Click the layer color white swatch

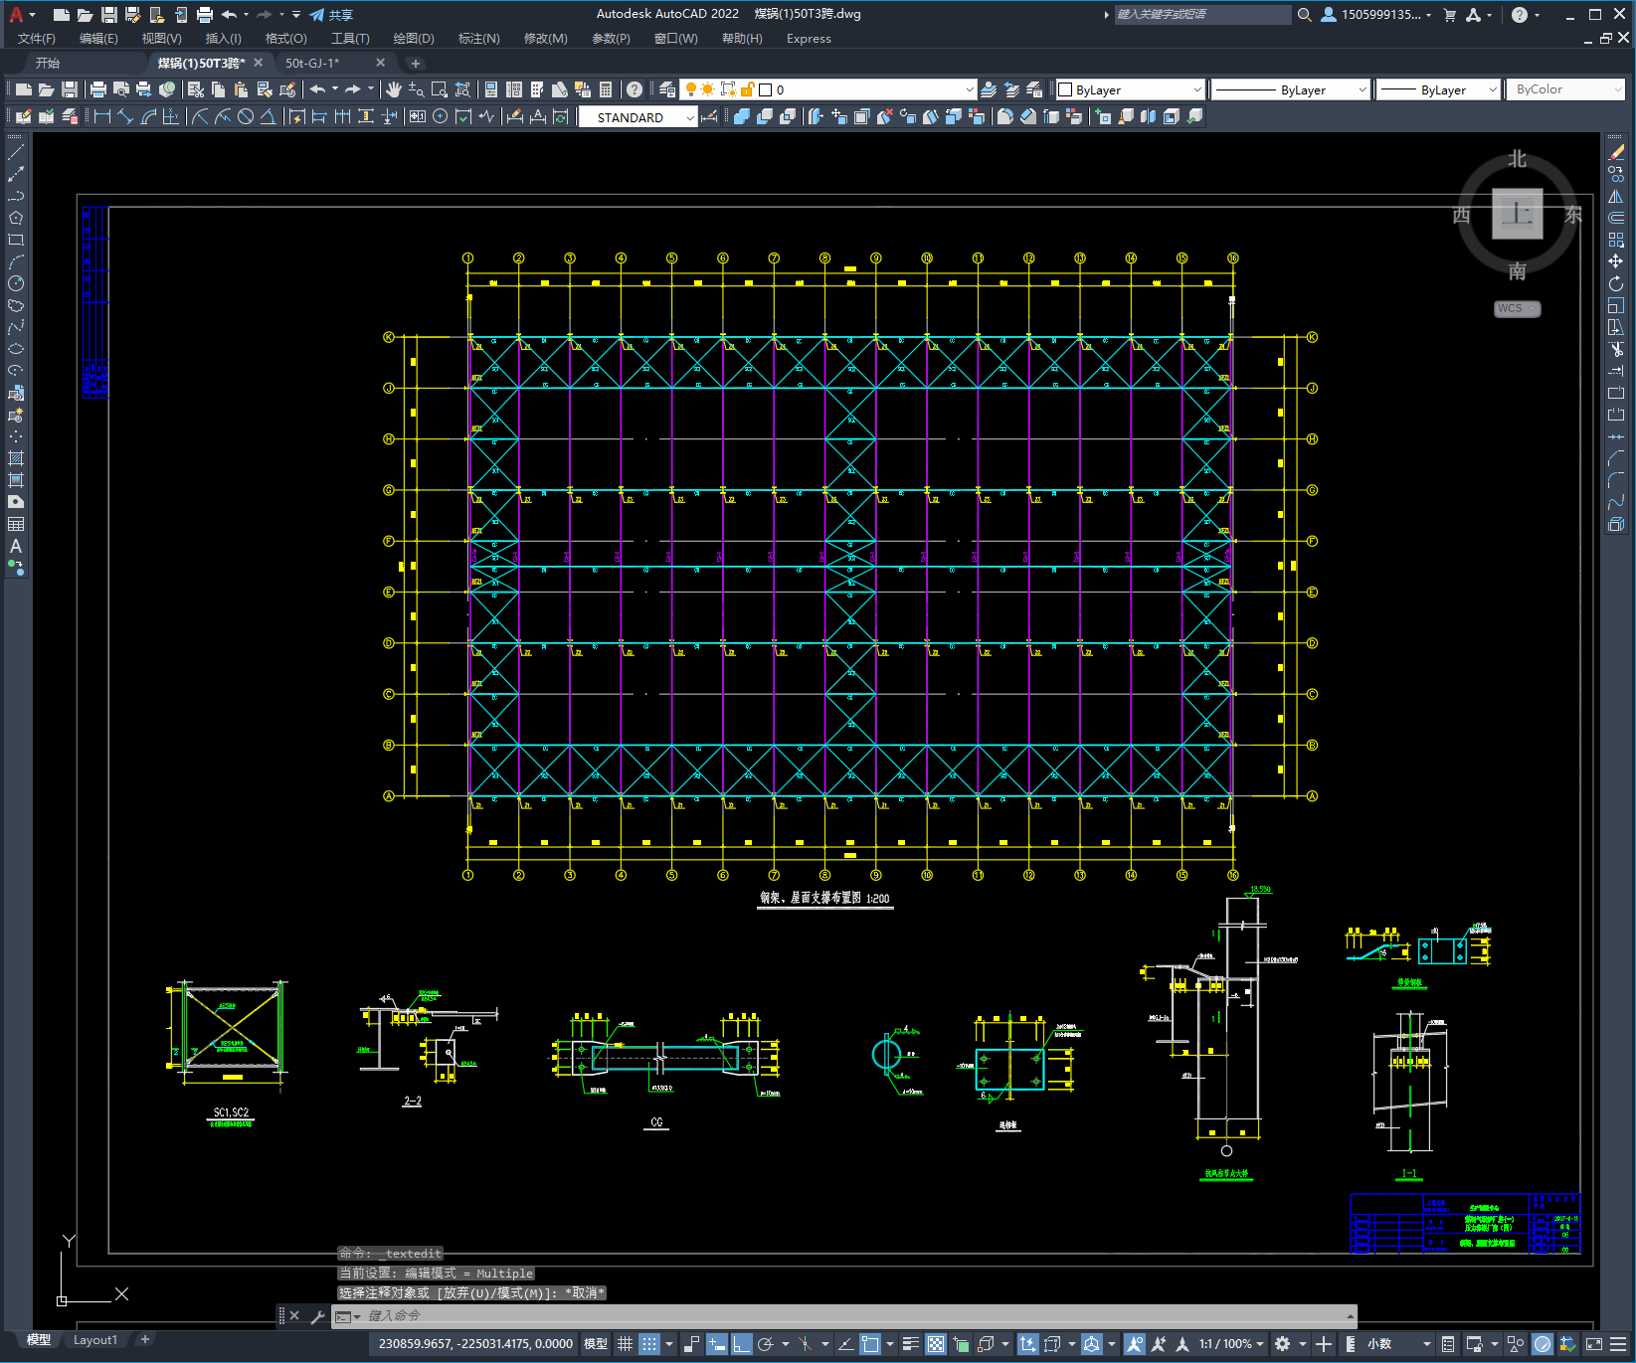pyautogui.click(x=766, y=89)
